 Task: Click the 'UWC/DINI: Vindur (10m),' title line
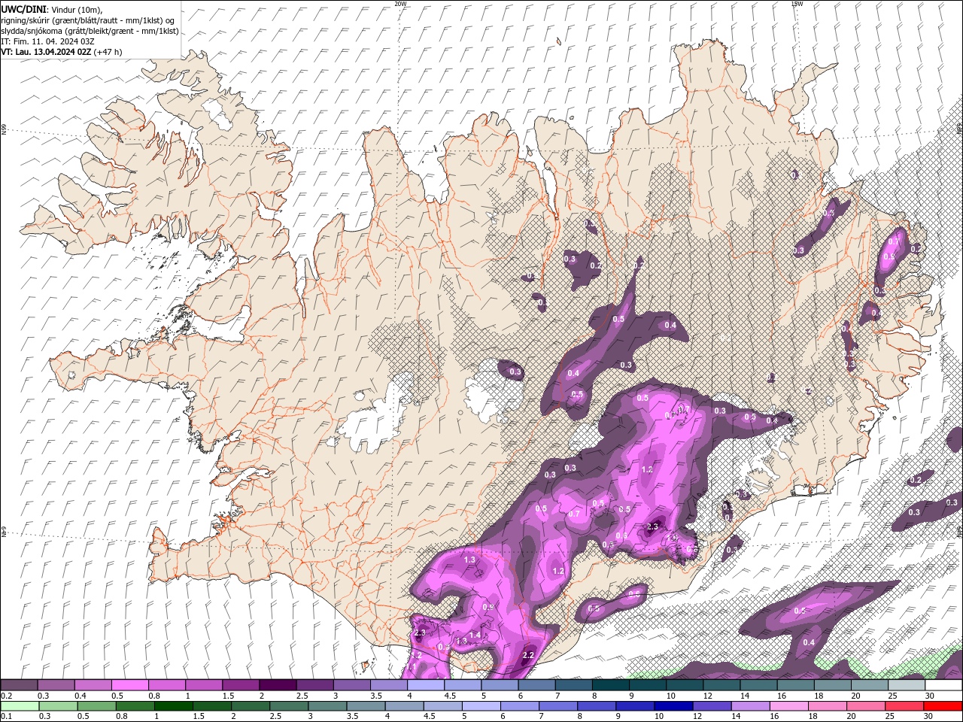click(52, 10)
